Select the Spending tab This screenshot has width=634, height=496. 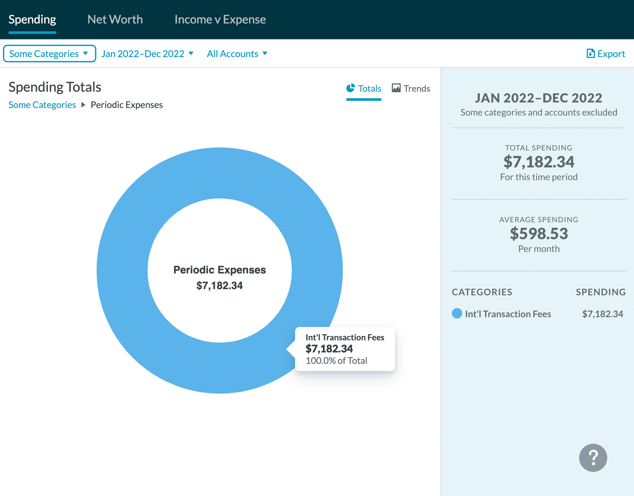(x=32, y=20)
